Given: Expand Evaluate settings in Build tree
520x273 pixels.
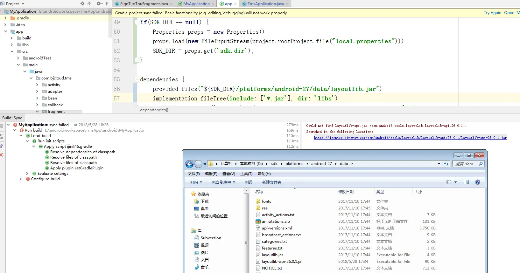Looking at the screenshot, I should 27,173.
